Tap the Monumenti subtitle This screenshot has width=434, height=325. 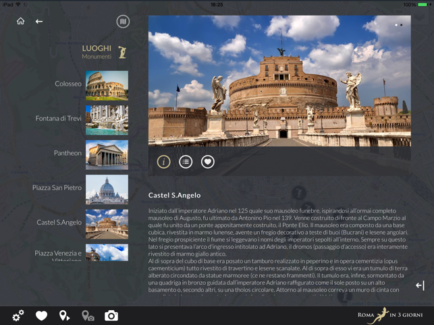(97, 57)
